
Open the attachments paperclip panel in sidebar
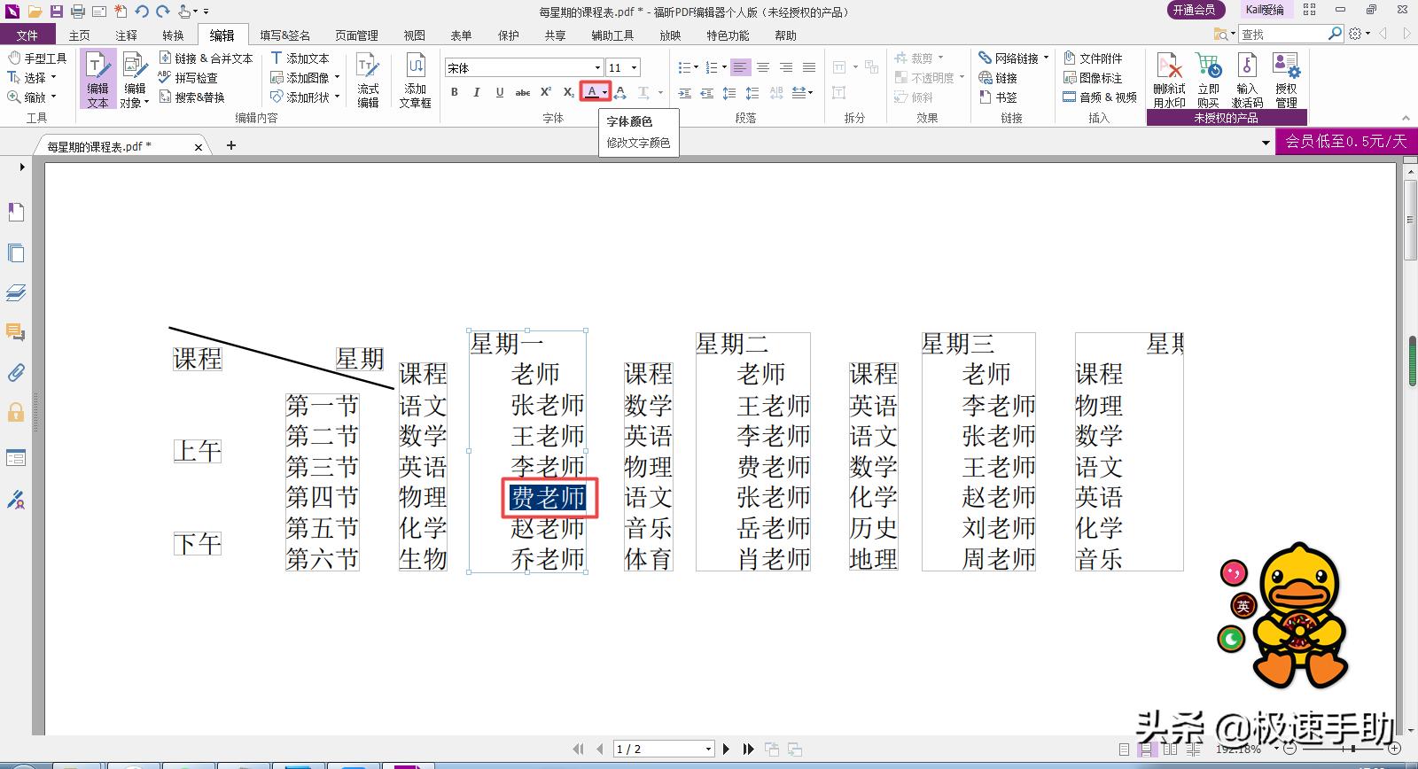(x=16, y=372)
